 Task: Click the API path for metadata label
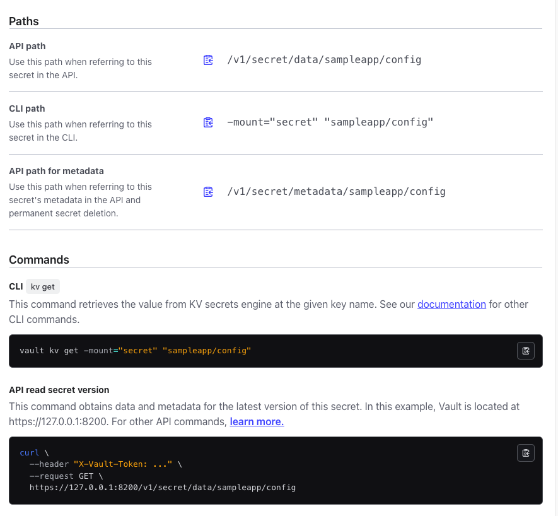tap(56, 171)
